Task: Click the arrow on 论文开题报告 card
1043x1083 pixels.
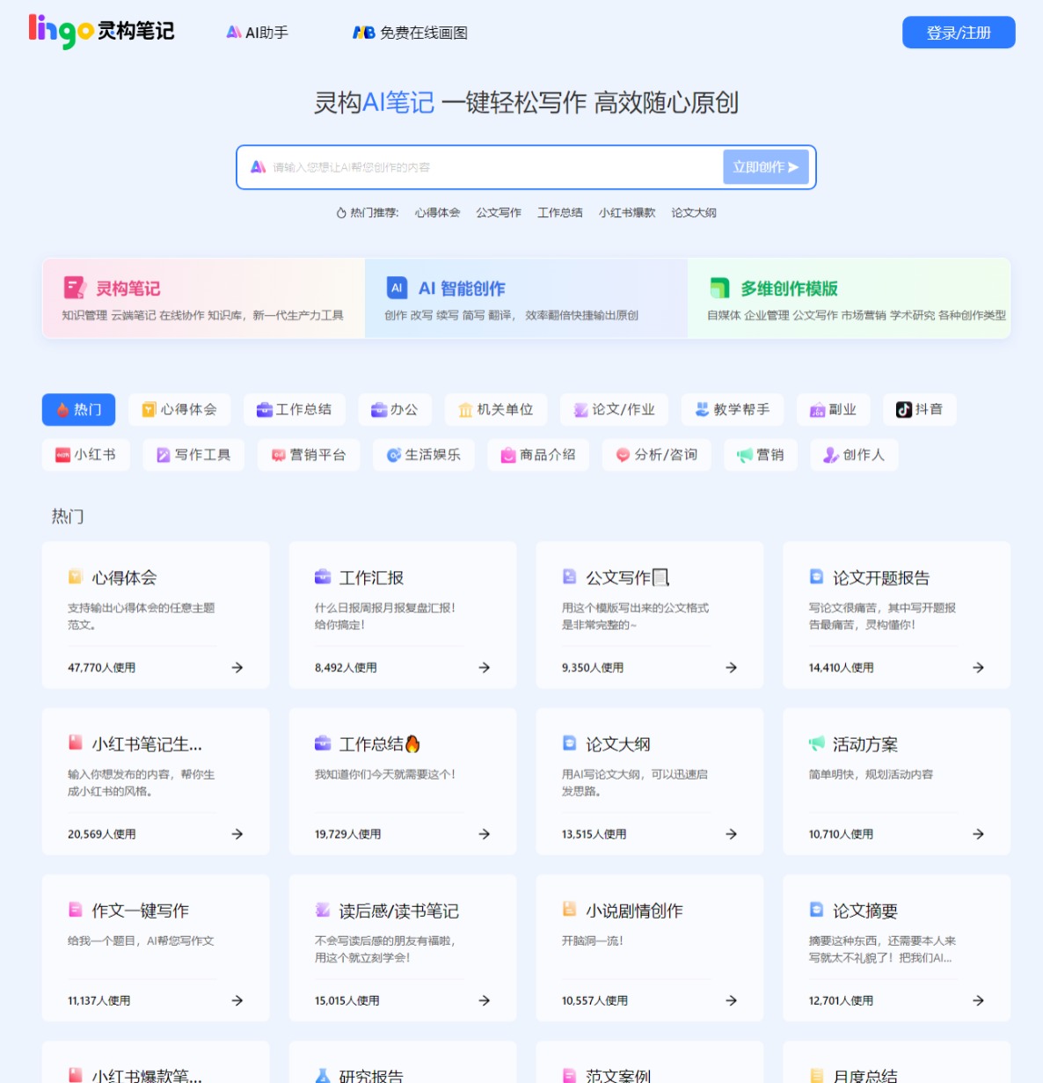Action: pyautogui.click(x=977, y=668)
